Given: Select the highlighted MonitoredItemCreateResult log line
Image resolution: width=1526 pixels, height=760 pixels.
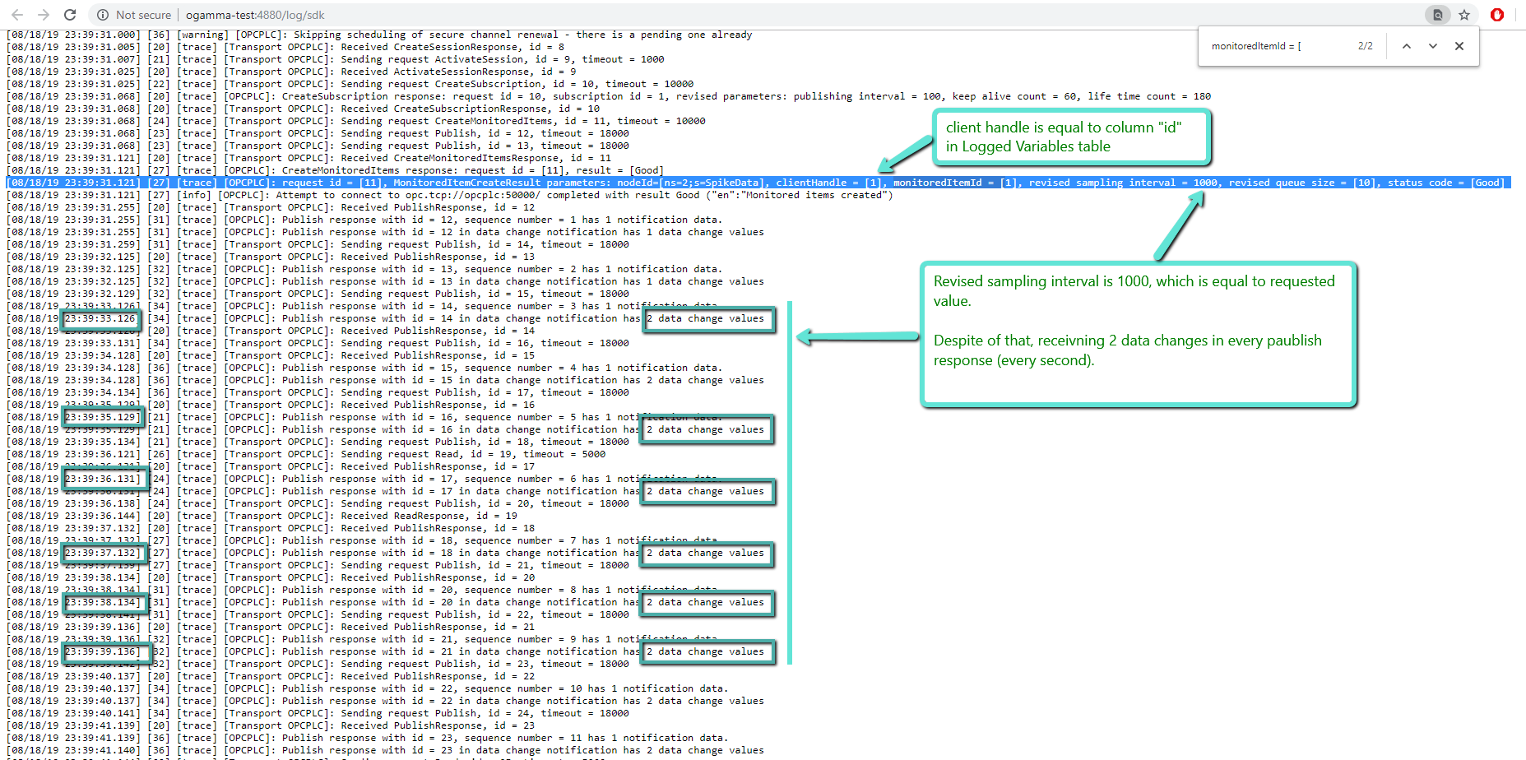Looking at the screenshot, I should pyautogui.click(x=576, y=183).
